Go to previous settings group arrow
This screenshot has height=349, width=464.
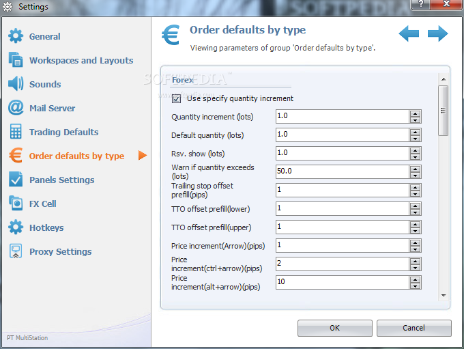(x=409, y=33)
